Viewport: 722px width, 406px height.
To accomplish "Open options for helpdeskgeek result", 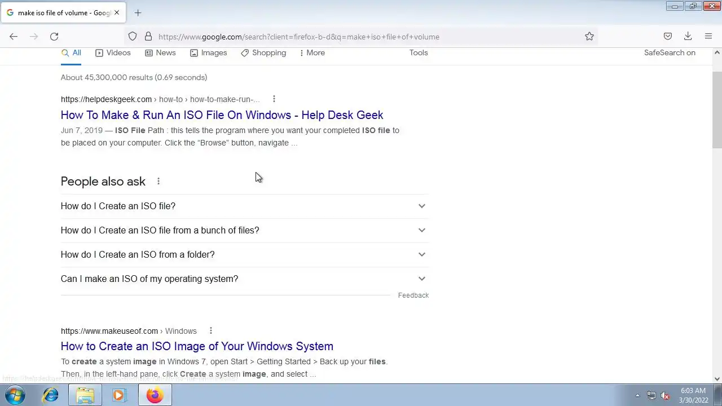I will pos(274,99).
